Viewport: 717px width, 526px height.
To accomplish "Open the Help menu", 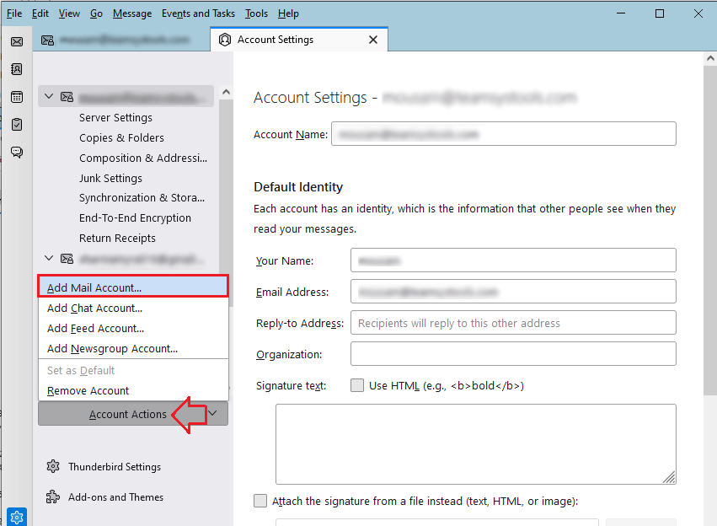I will (288, 13).
